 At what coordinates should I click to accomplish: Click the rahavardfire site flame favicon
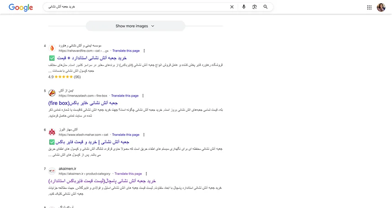(52, 48)
